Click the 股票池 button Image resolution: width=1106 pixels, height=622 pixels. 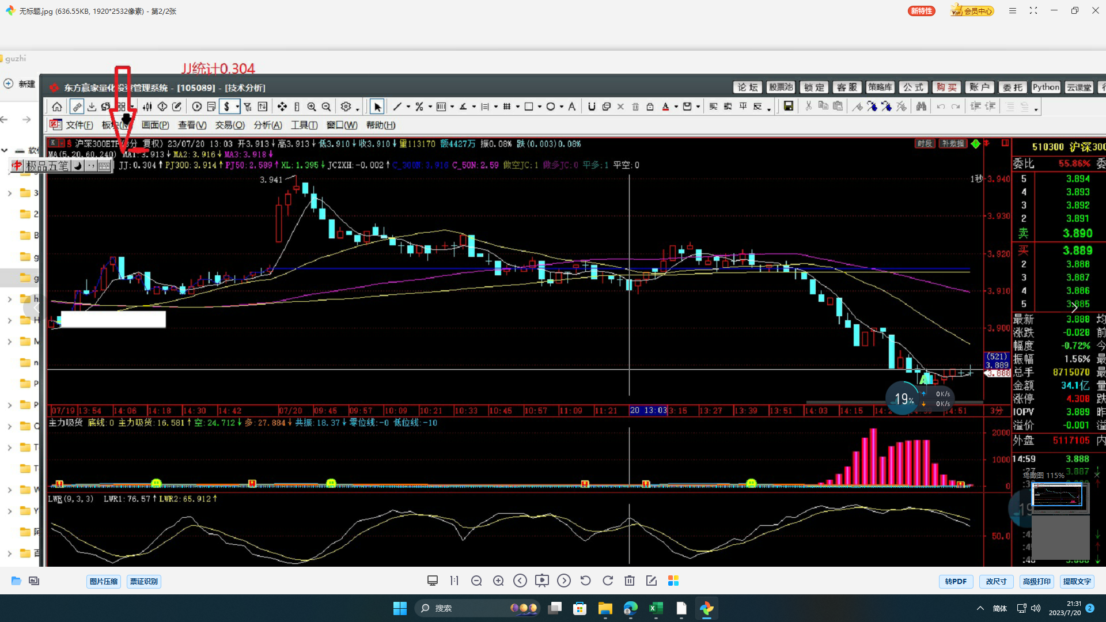[x=781, y=87]
